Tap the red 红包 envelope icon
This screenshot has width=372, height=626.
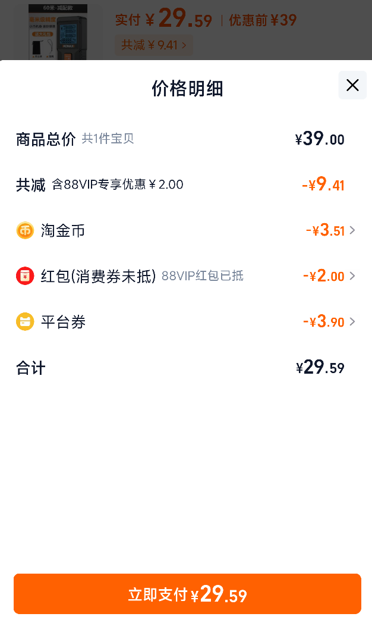pos(25,276)
